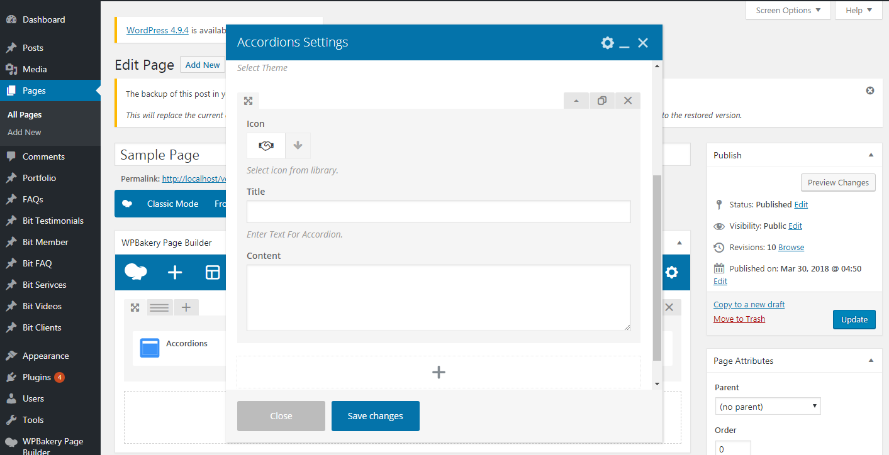Screen dimensions: 889x455
Task: Click the Move to Trash link
Action: coord(739,319)
